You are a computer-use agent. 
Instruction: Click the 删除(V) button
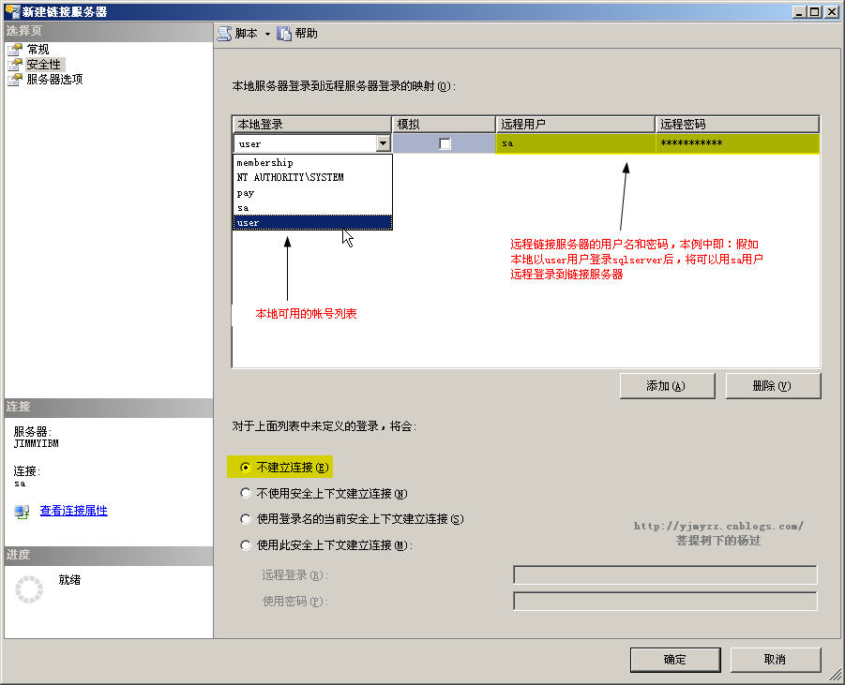(774, 386)
